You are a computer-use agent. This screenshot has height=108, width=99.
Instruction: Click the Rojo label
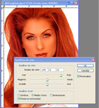(x=69, y=75)
